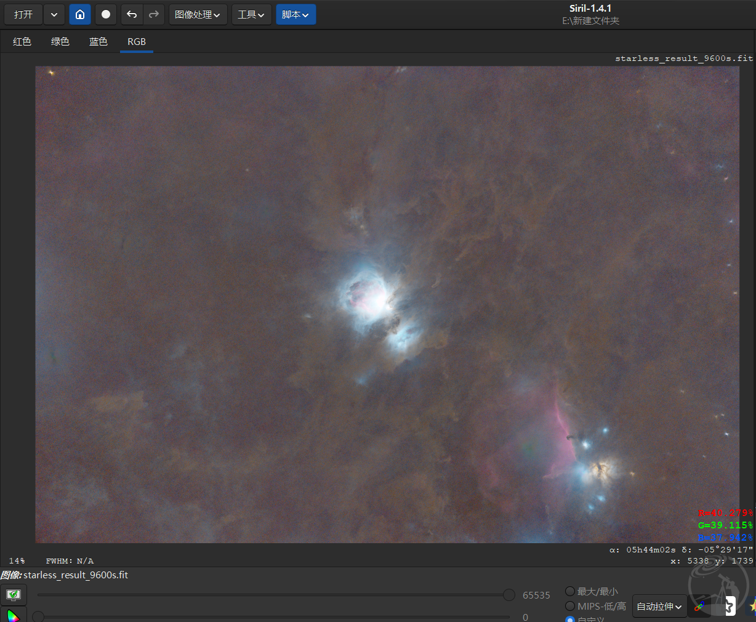Expand the arrow next to 打开
Image resolution: width=756 pixels, height=622 pixels.
coord(54,14)
